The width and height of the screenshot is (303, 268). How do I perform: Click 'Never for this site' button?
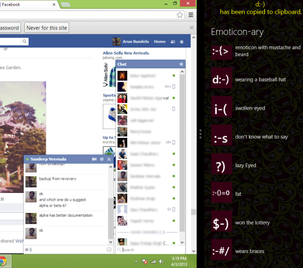tap(47, 28)
